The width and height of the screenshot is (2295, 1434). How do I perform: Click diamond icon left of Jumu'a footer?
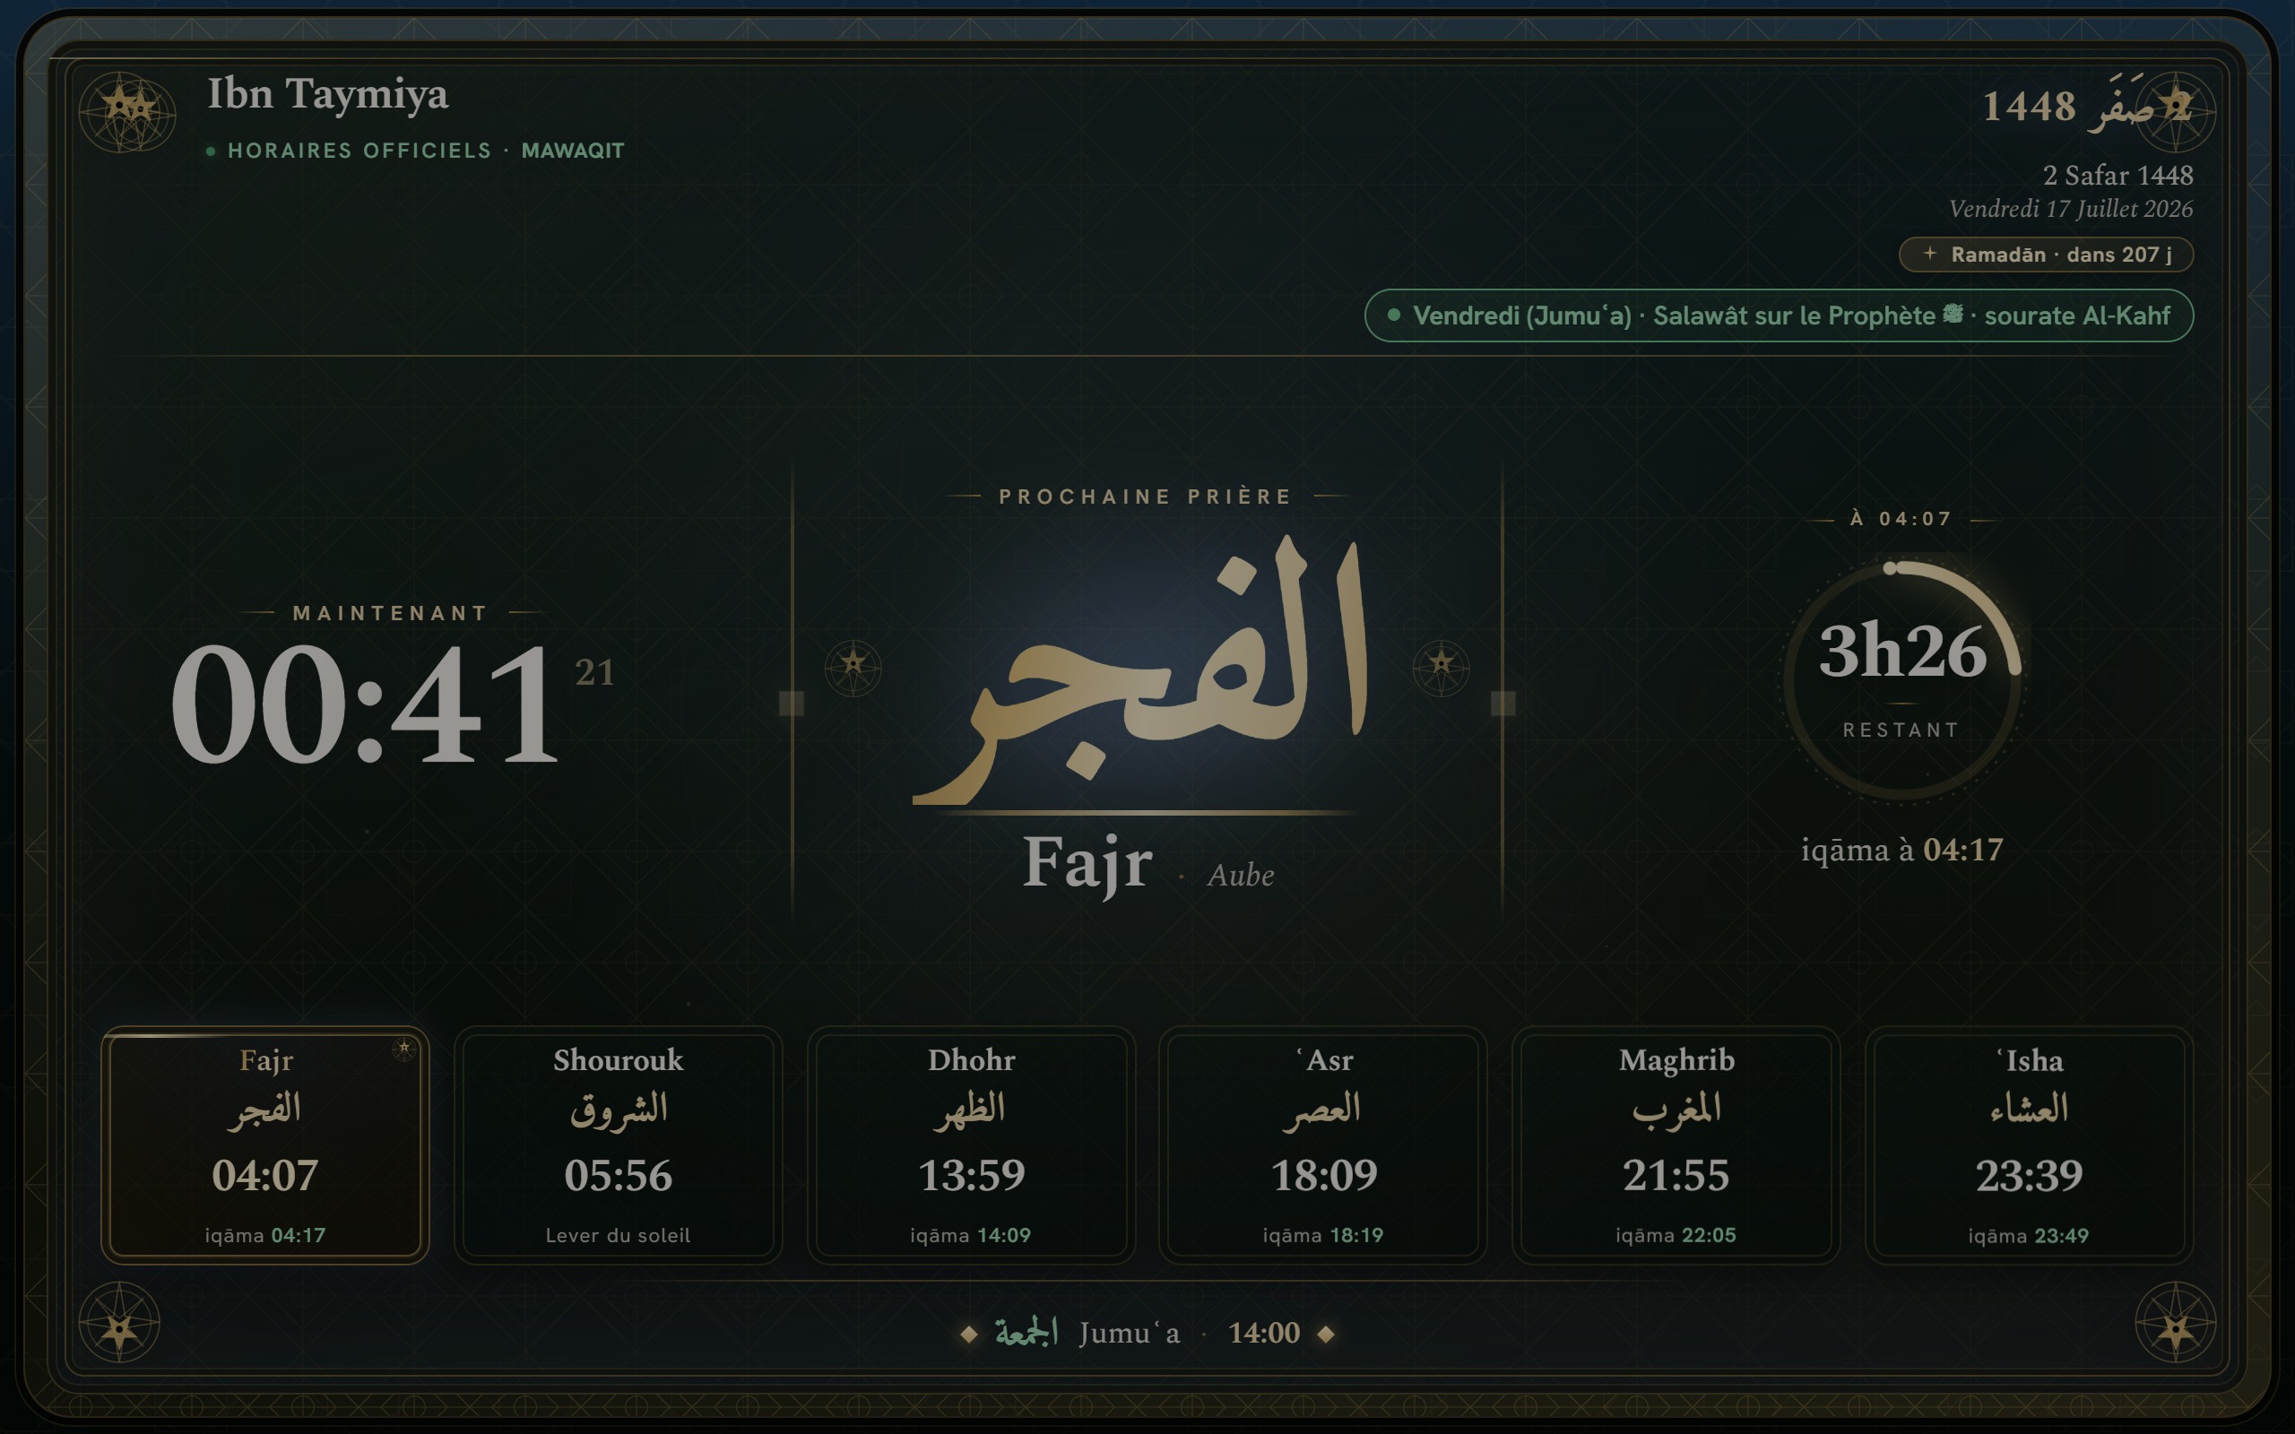pyautogui.click(x=968, y=1335)
